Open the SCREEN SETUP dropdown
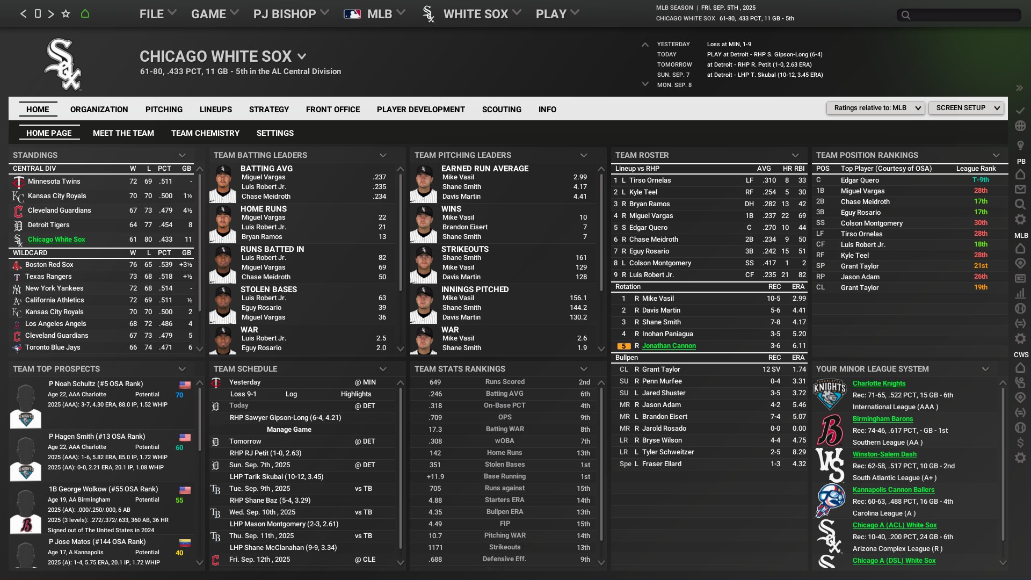Viewport: 1031px width, 580px height. pos(966,108)
